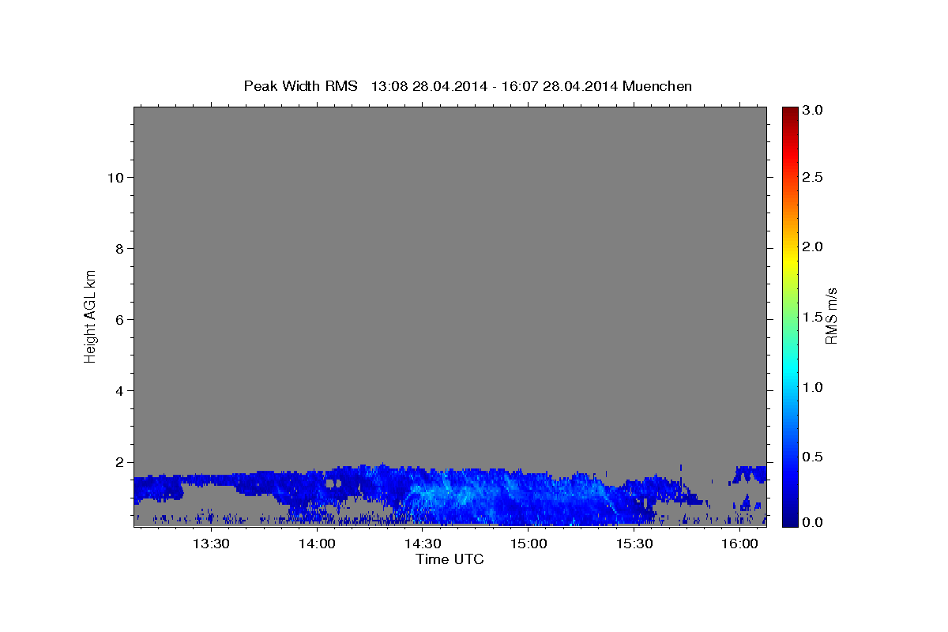Click the colorbar value '0.5'
Viewport: 948px width, 632px height.
813,457
